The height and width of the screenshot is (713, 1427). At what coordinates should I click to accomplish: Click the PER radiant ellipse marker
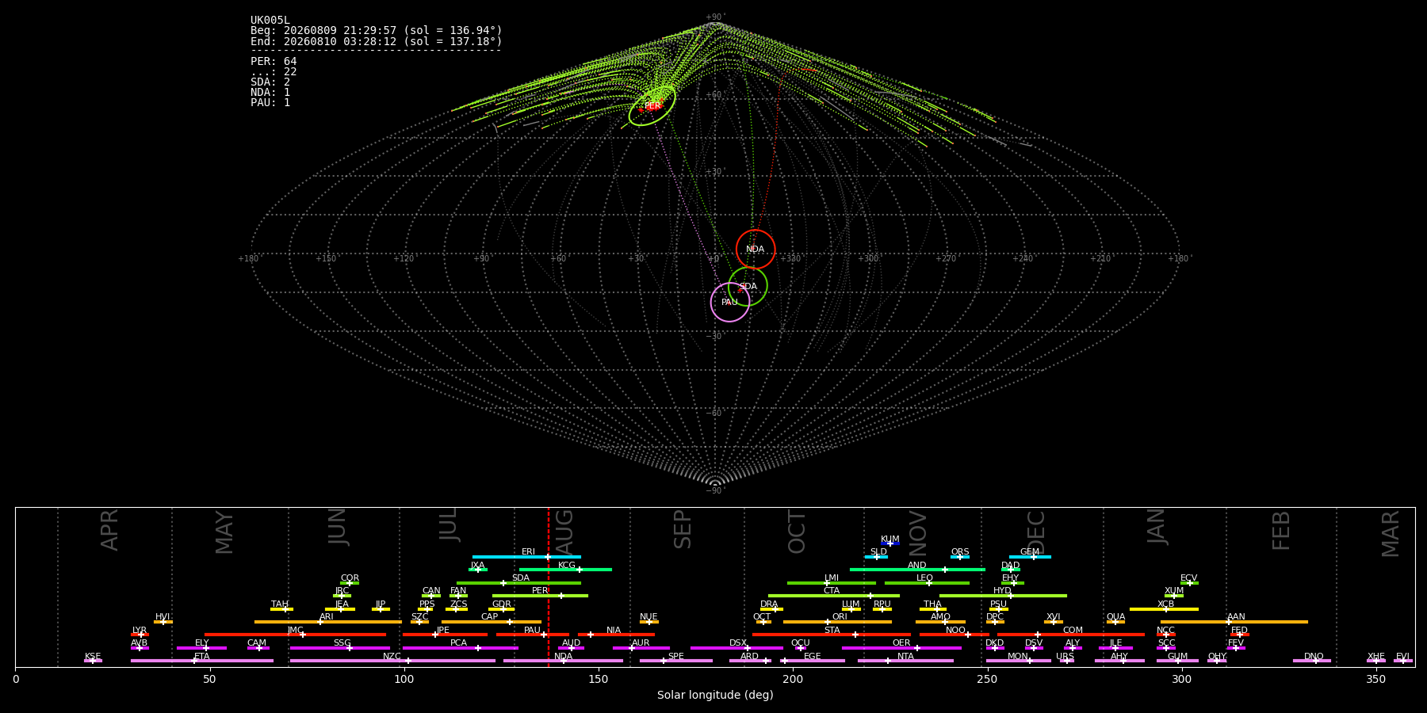(652, 106)
